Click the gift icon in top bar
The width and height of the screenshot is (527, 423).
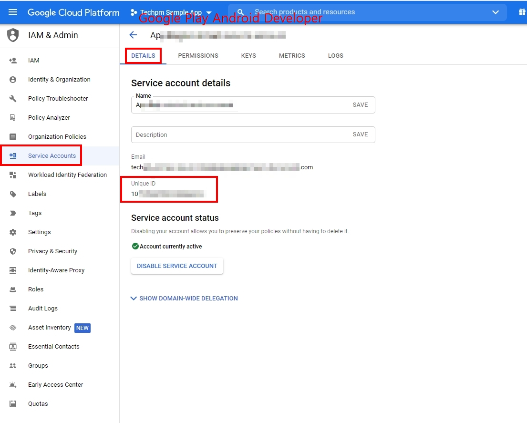pos(521,12)
